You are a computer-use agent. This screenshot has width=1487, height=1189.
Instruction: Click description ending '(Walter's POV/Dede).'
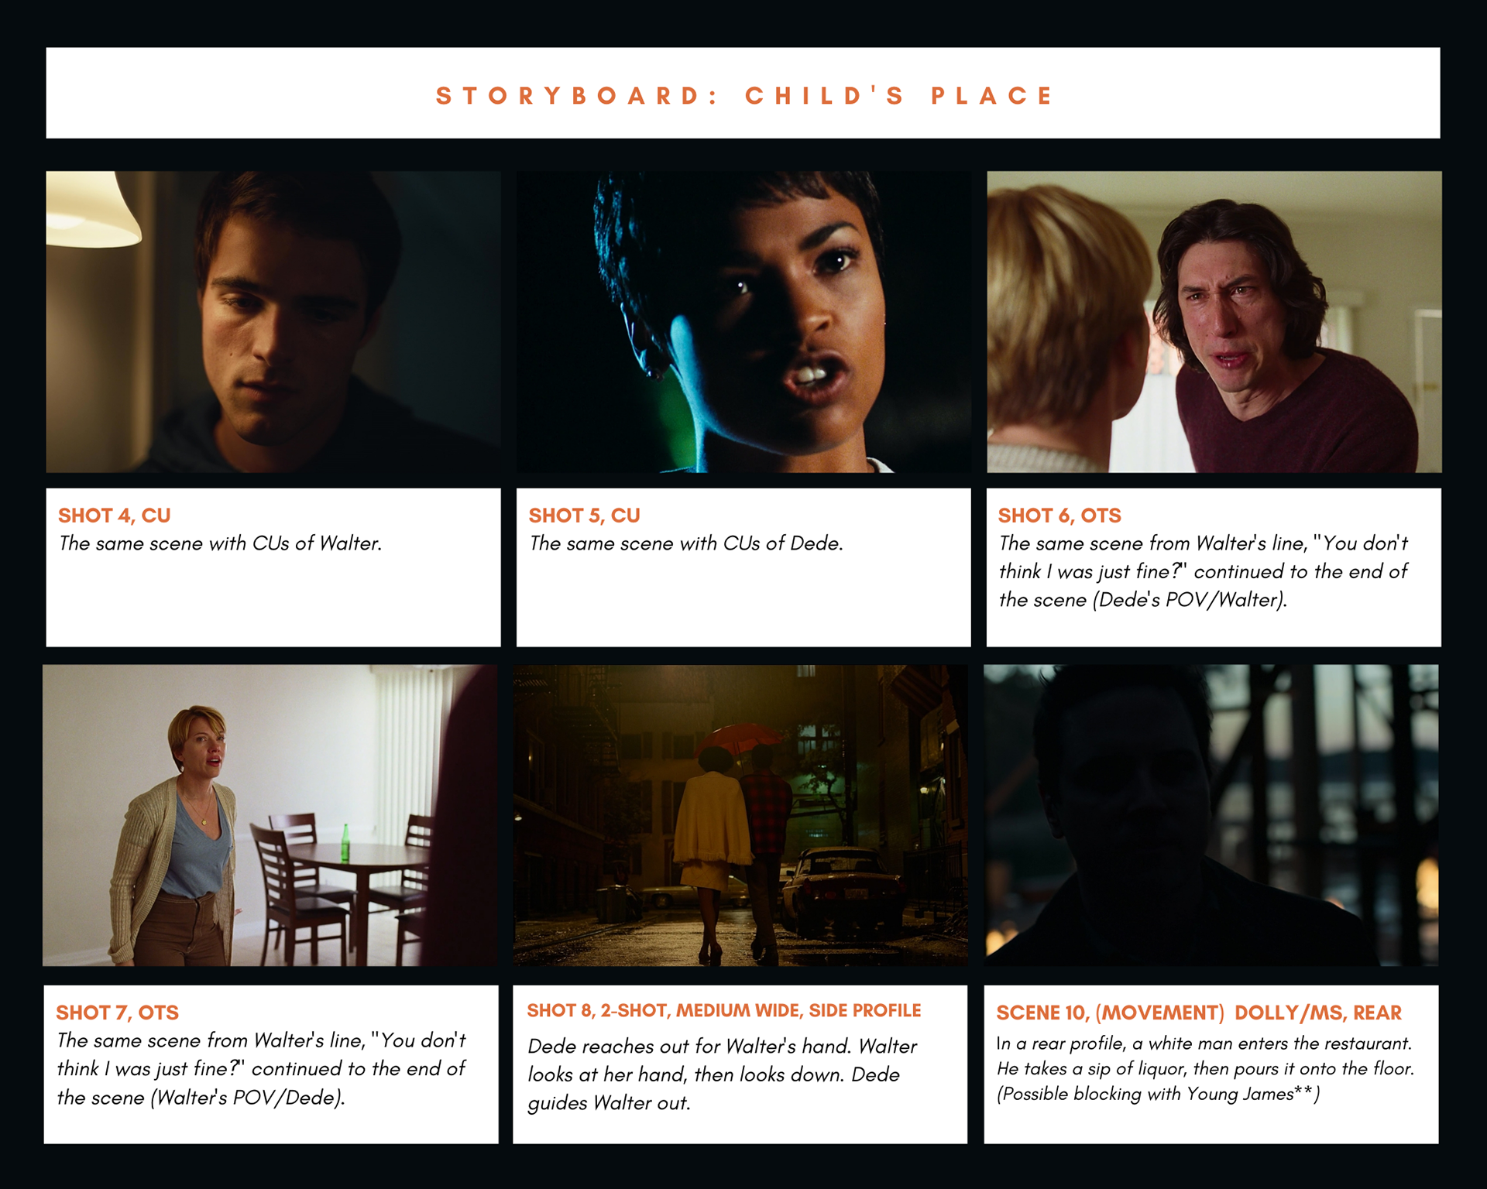261,1069
